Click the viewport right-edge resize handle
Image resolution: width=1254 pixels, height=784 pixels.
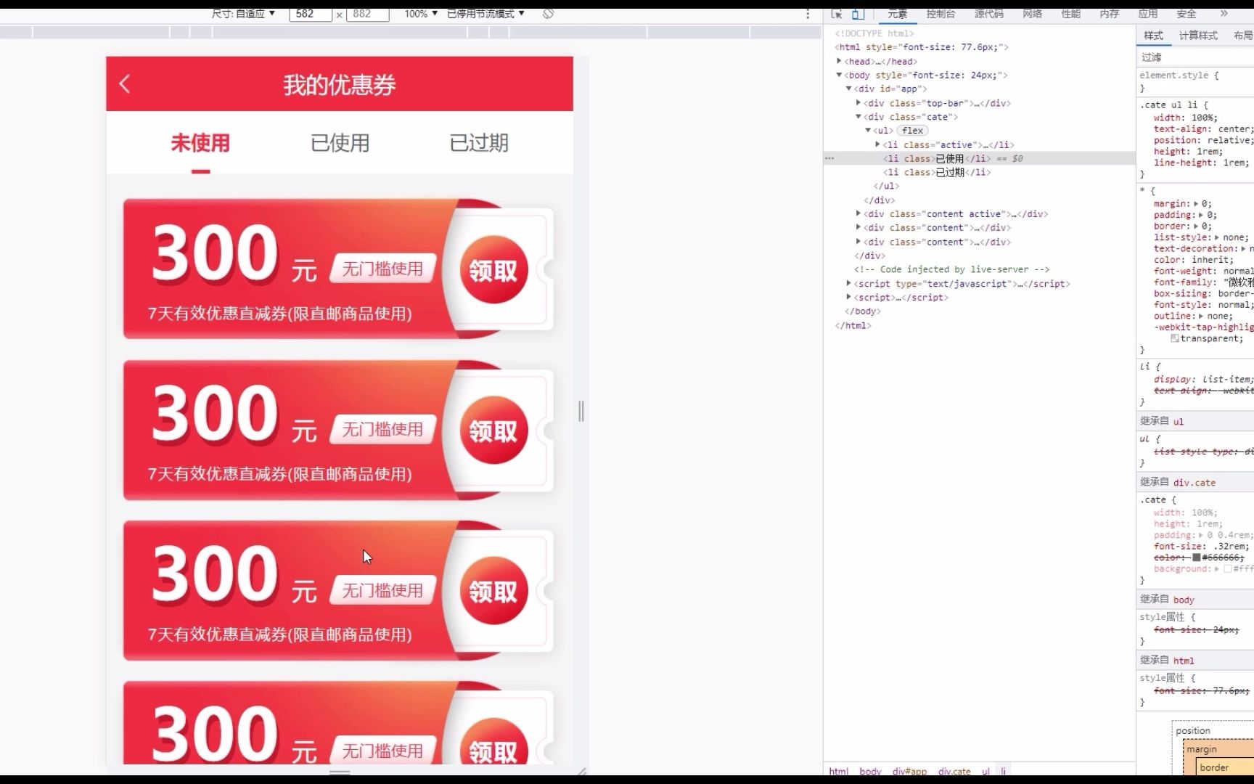click(x=581, y=411)
